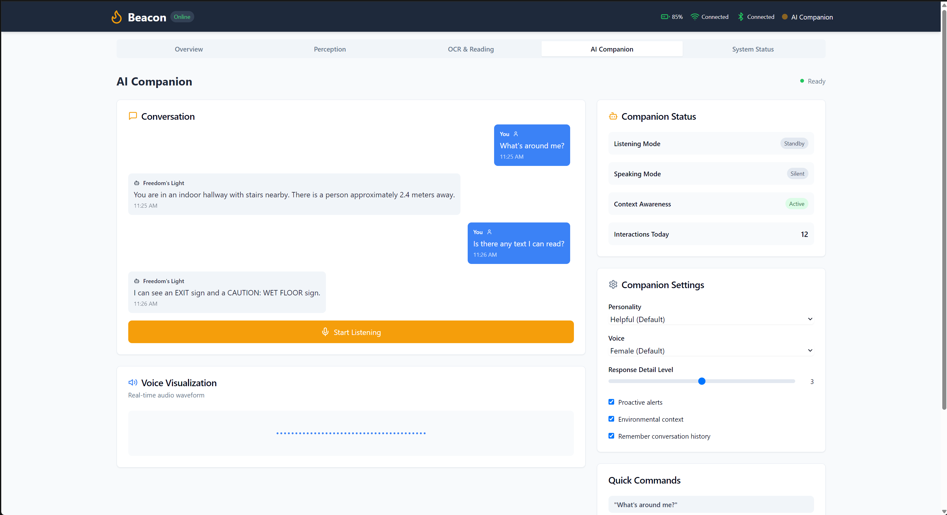
Task: Click the audio waveform visualization area
Action: (351, 433)
